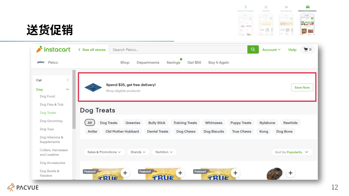Expand the Cat category chevron
349x196 pixels.
click(68, 80)
